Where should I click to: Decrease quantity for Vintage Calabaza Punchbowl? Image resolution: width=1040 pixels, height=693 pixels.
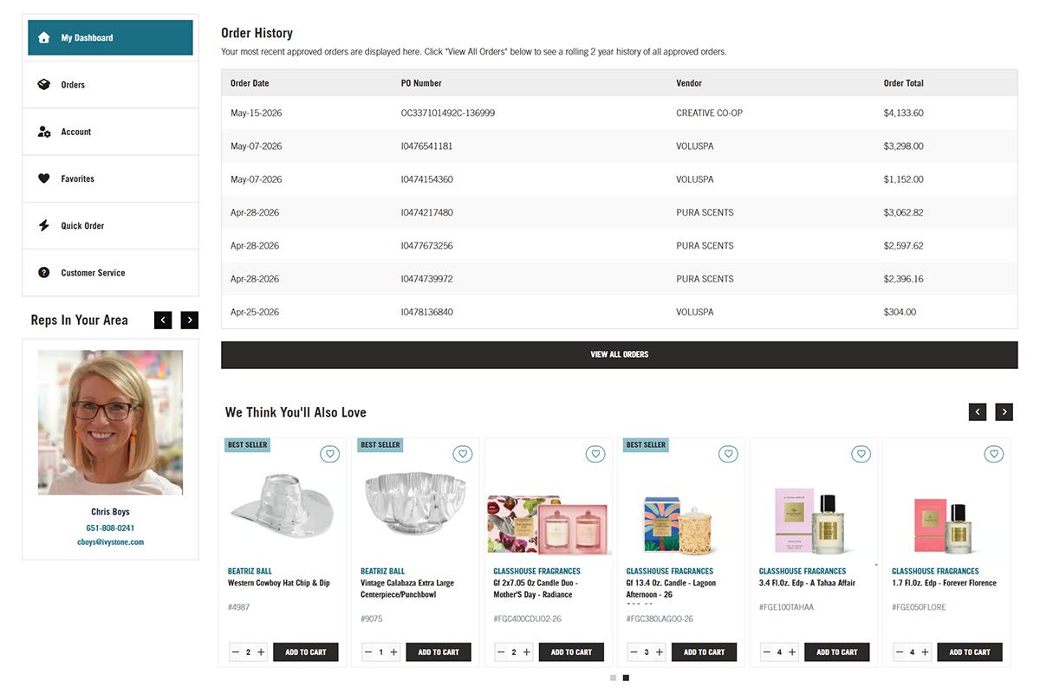(368, 652)
